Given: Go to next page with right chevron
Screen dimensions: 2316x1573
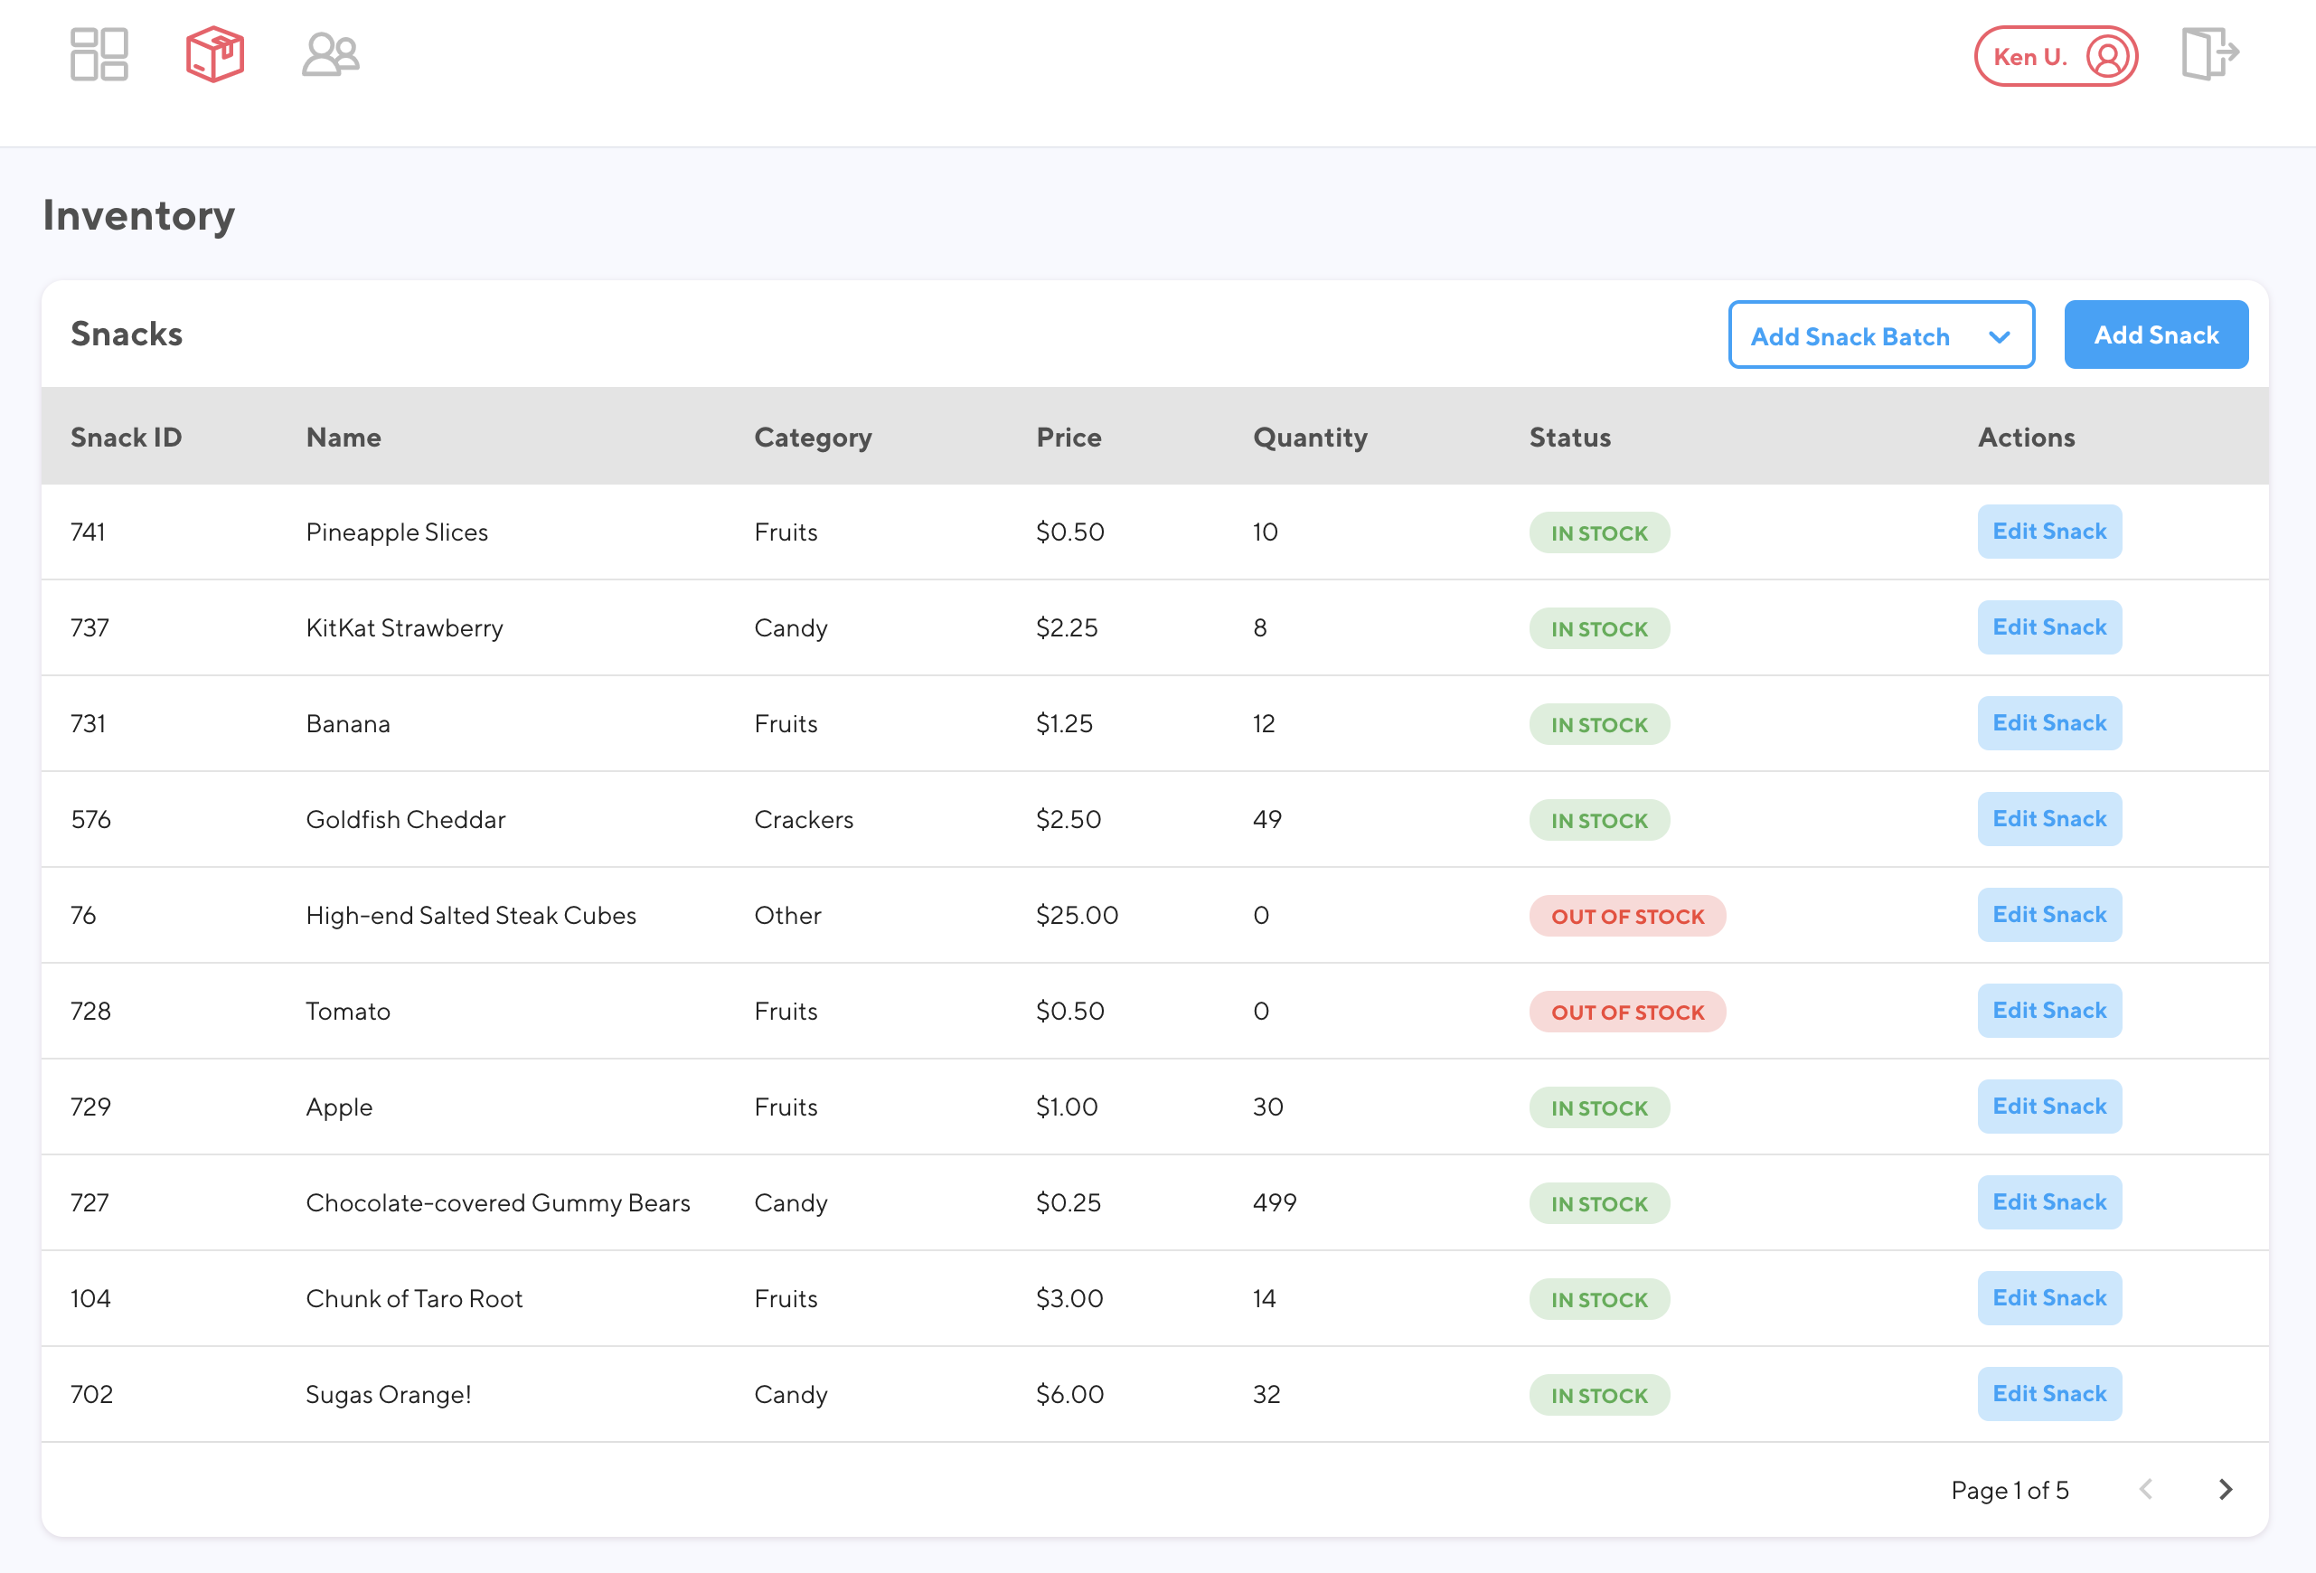Looking at the screenshot, I should [x=2226, y=1489].
